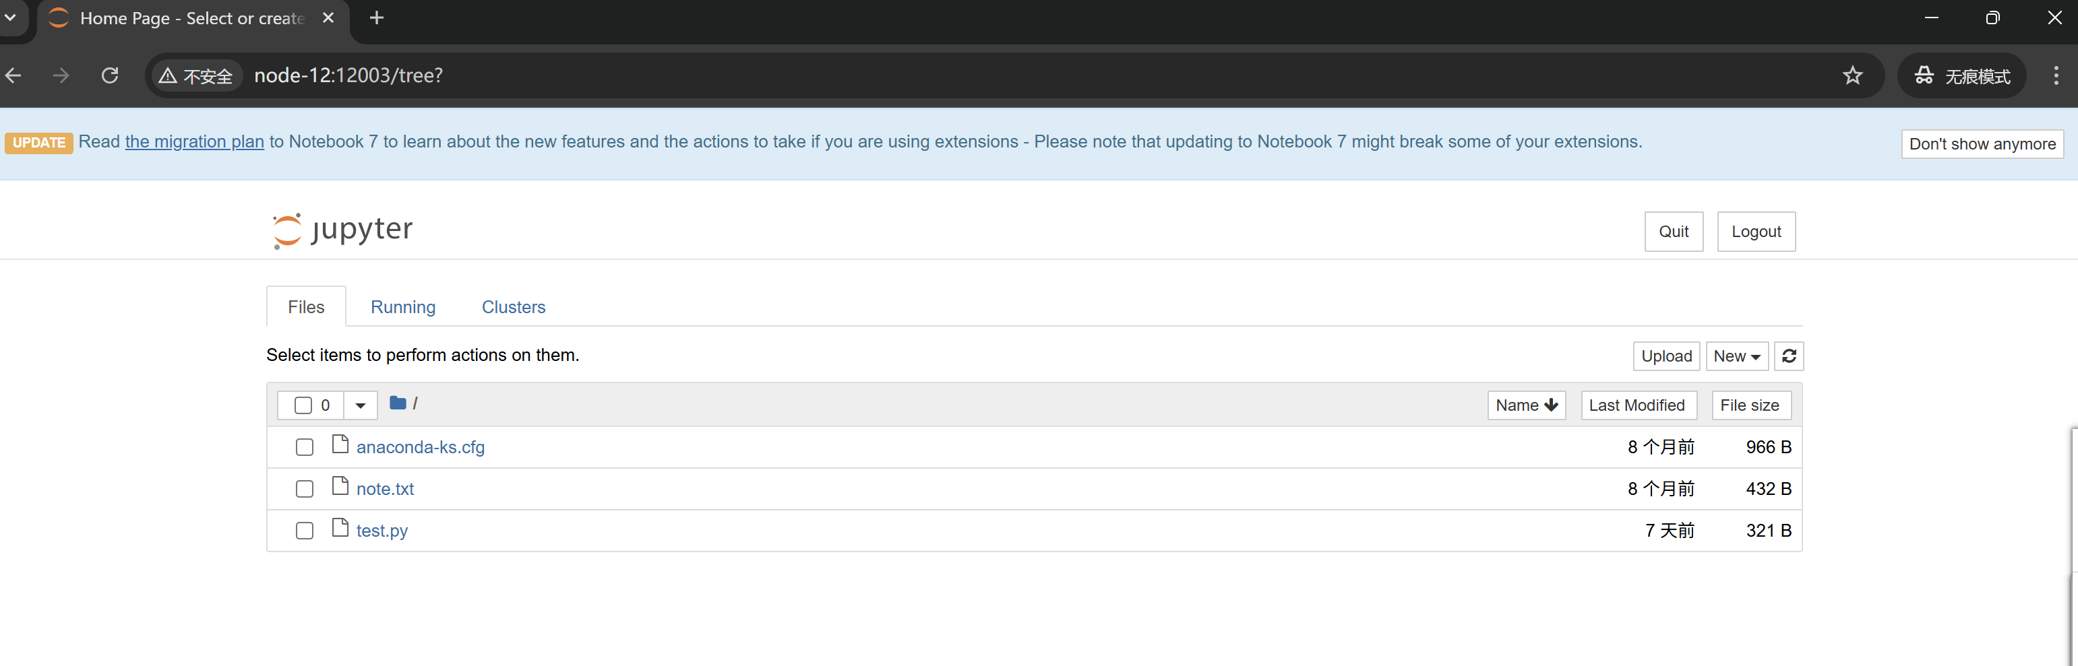Sort files by File size
The width and height of the screenshot is (2078, 666).
pos(1751,405)
